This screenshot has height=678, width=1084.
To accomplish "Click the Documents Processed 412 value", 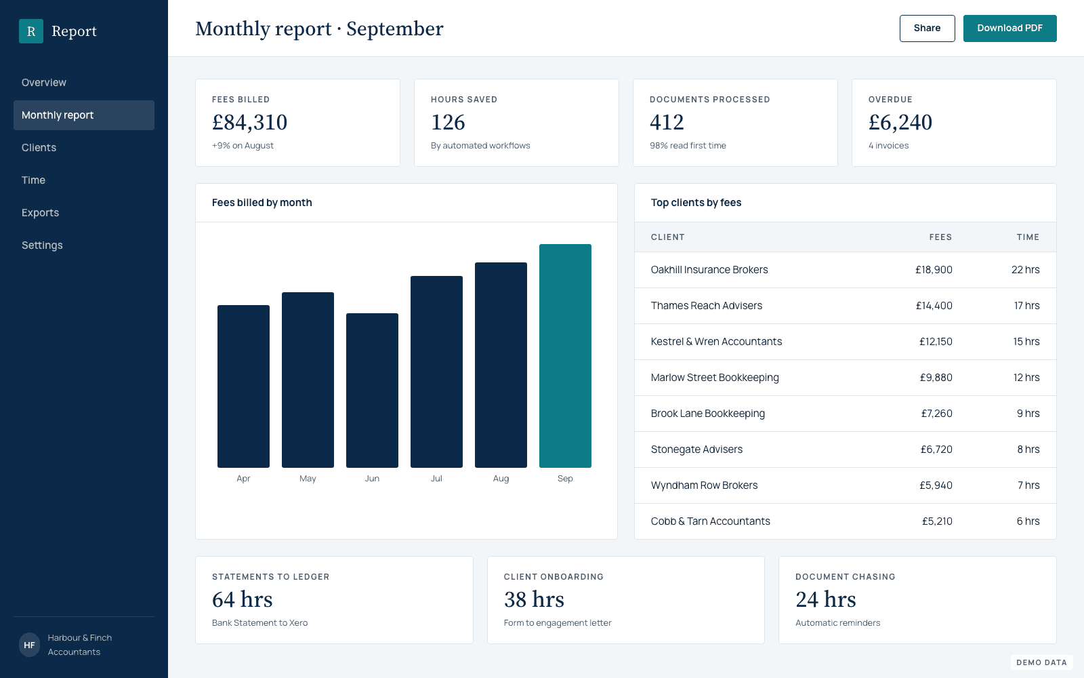I will pos(667,122).
